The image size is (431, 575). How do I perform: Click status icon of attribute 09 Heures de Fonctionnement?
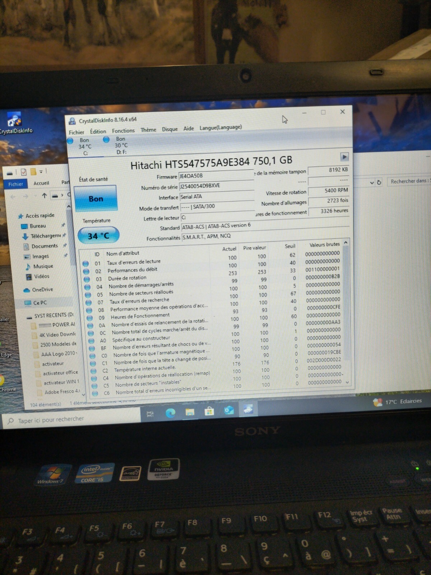[x=90, y=318]
